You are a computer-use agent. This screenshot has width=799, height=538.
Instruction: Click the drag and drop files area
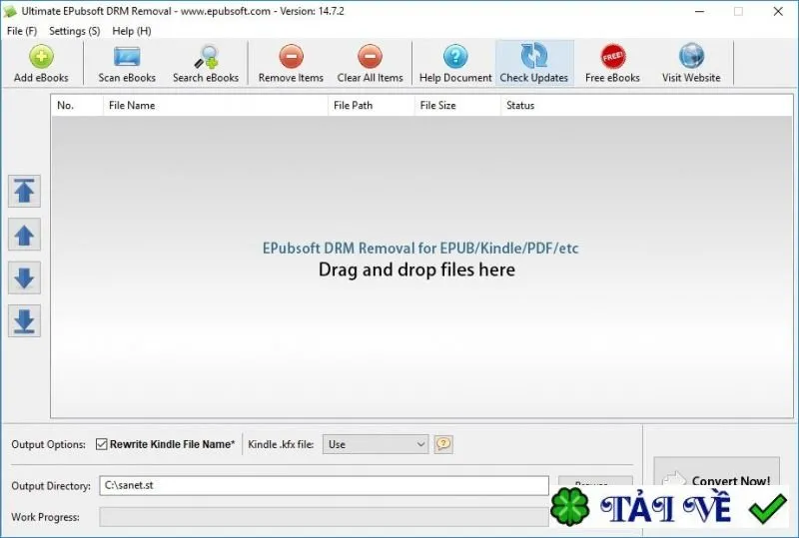[421, 267]
